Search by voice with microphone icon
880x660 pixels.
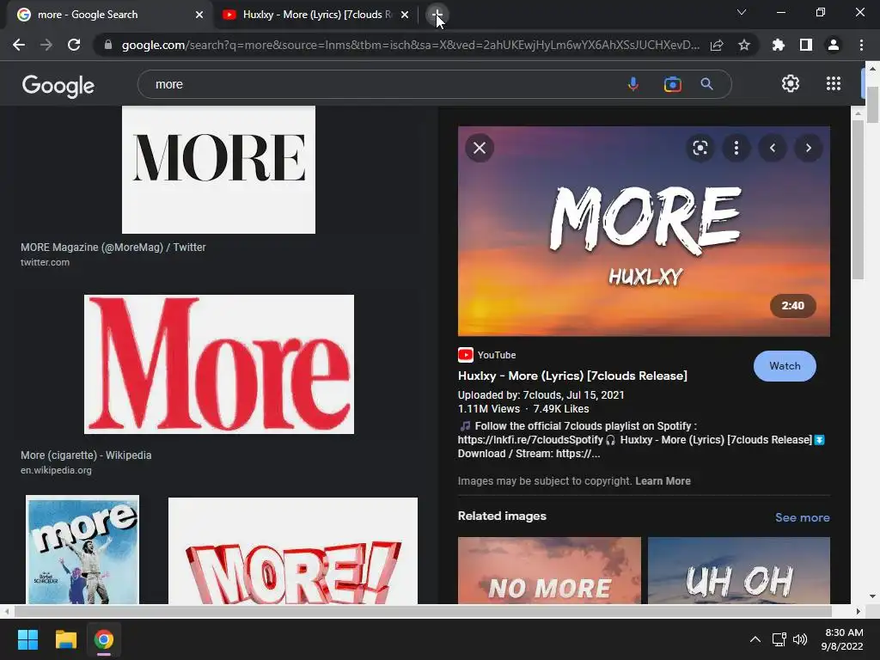point(633,84)
